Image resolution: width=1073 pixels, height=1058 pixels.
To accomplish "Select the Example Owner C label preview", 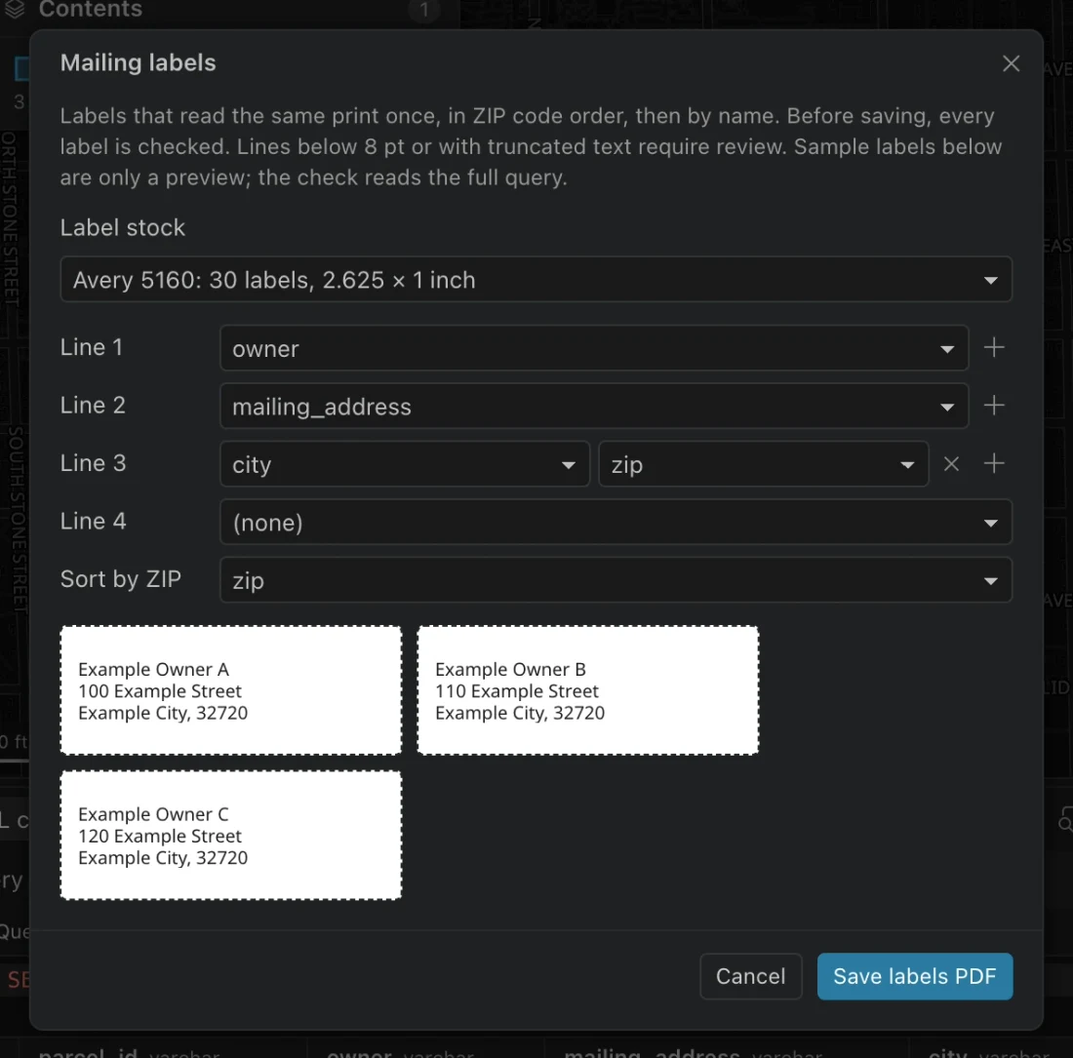I will click(x=230, y=836).
